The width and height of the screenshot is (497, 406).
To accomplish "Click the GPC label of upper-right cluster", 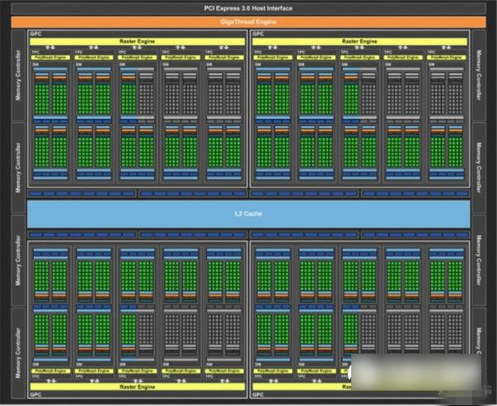I will [x=258, y=34].
